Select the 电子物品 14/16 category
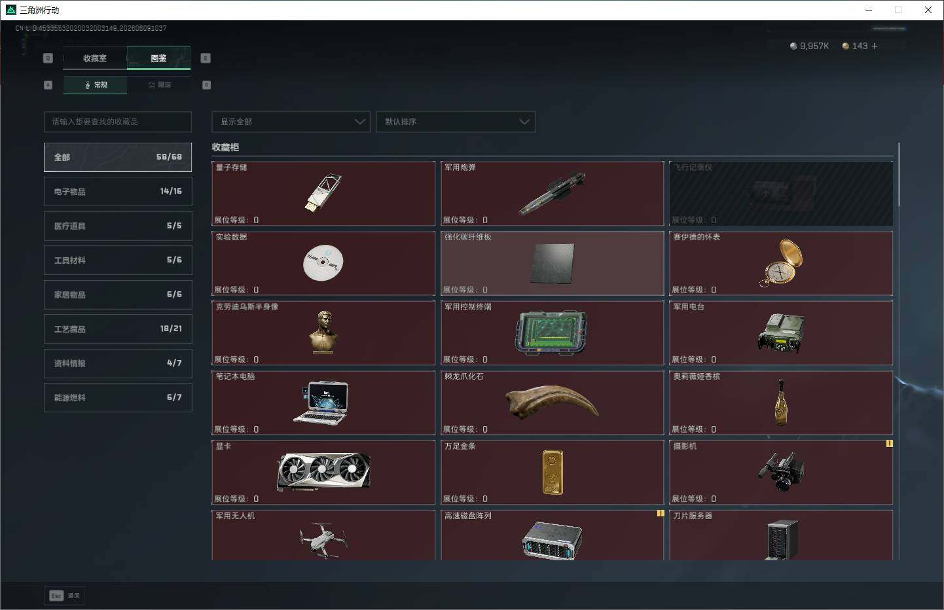This screenshot has height=610, width=944. tap(118, 191)
